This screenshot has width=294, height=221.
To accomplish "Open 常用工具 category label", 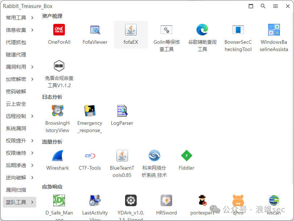I will (16, 18).
